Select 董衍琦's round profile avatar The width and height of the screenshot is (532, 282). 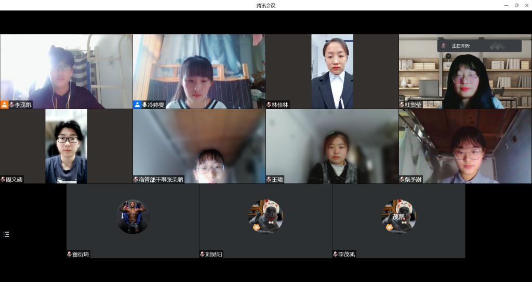(x=133, y=217)
